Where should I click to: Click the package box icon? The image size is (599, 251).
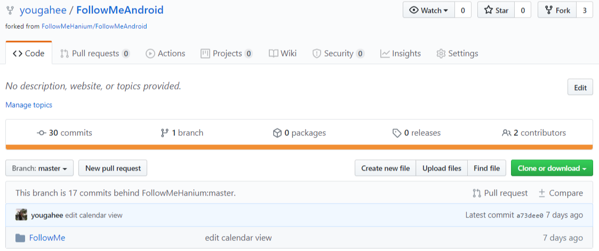point(277,133)
